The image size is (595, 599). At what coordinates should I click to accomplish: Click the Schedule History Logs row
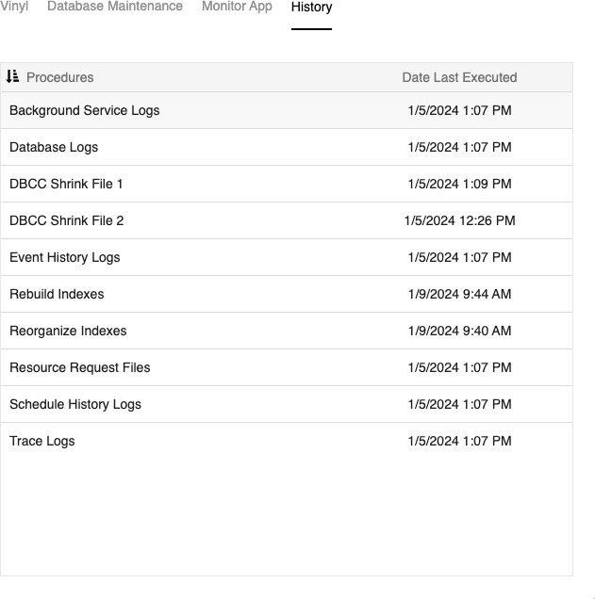coord(75,404)
